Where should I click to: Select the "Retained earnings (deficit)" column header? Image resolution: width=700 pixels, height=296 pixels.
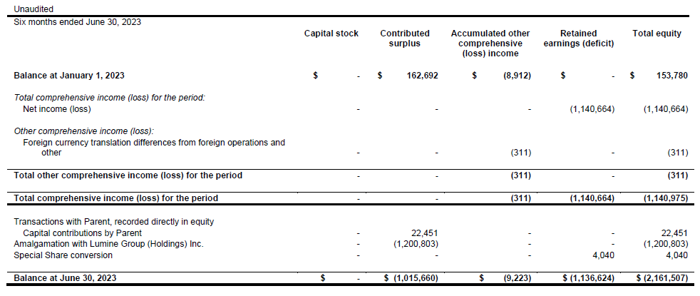tap(578, 39)
